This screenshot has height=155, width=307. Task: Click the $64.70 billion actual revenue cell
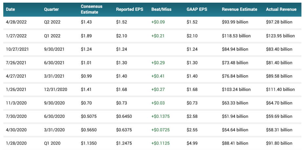pos(279,103)
